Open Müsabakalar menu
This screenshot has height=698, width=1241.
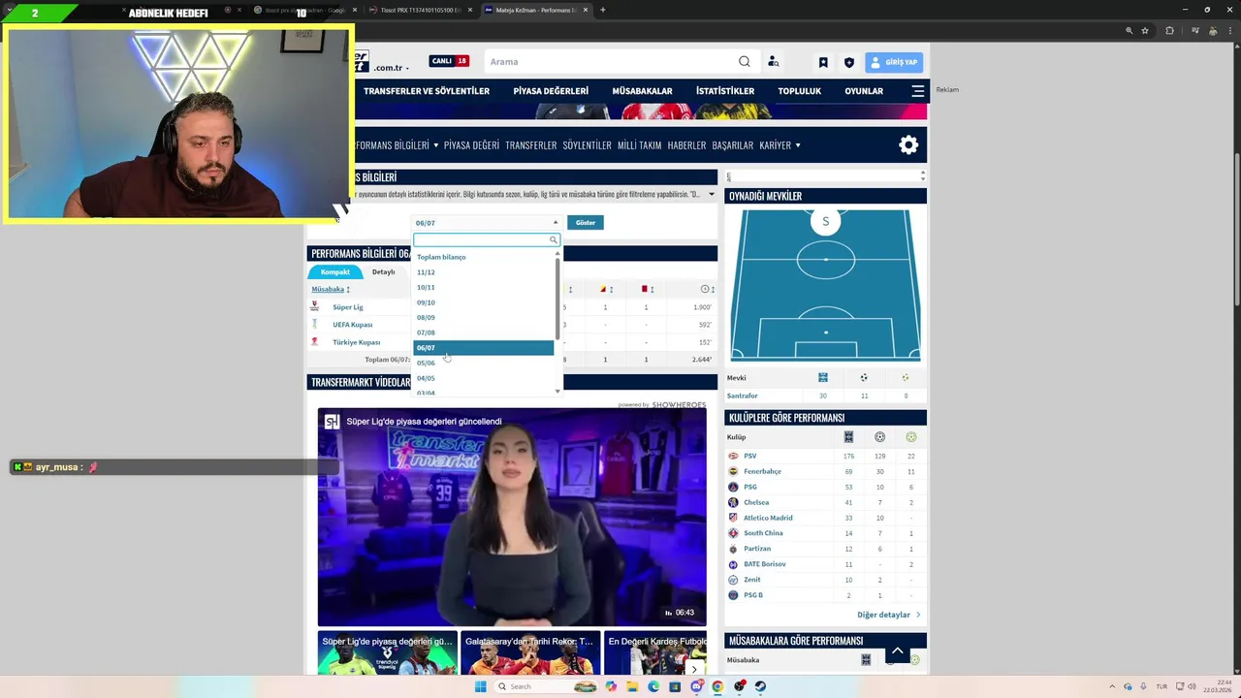coord(642,91)
